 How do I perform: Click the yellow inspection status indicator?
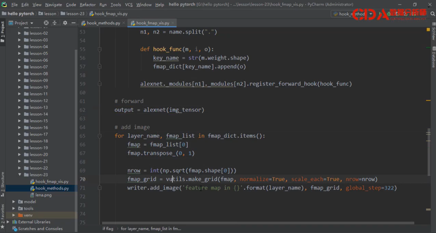tap(428, 29)
